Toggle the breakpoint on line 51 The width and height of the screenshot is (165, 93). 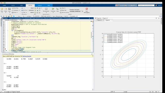5,49
